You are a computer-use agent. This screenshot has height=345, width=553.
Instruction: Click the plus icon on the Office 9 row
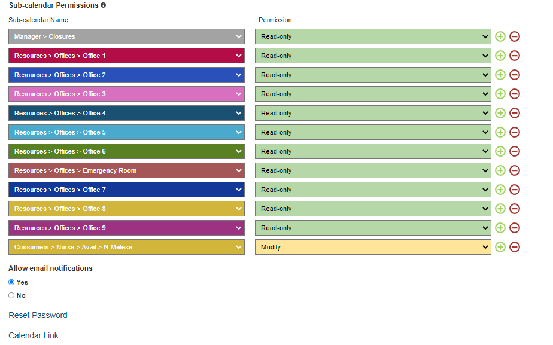coord(500,228)
